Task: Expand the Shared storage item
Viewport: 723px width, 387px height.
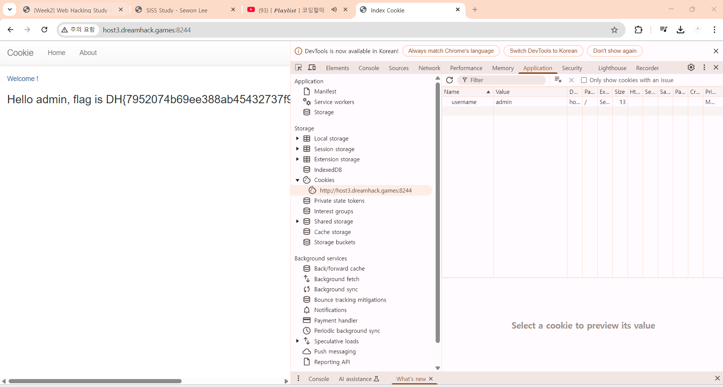Action: pyautogui.click(x=298, y=222)
